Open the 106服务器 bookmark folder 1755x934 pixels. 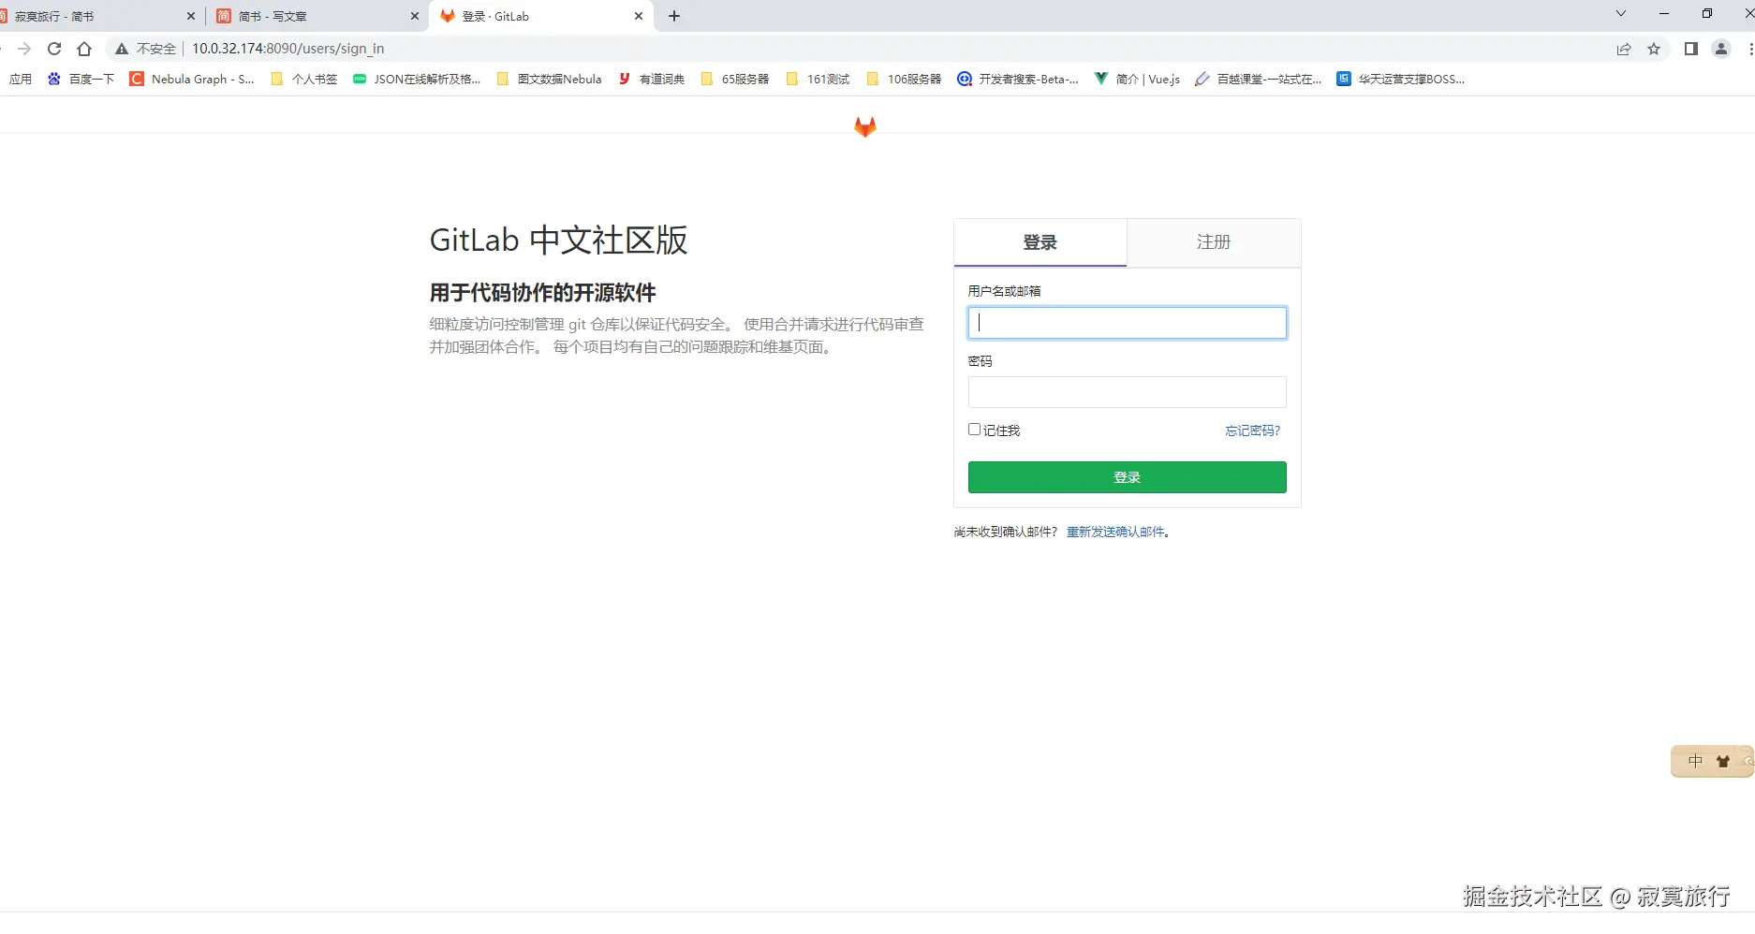[904, 80]
